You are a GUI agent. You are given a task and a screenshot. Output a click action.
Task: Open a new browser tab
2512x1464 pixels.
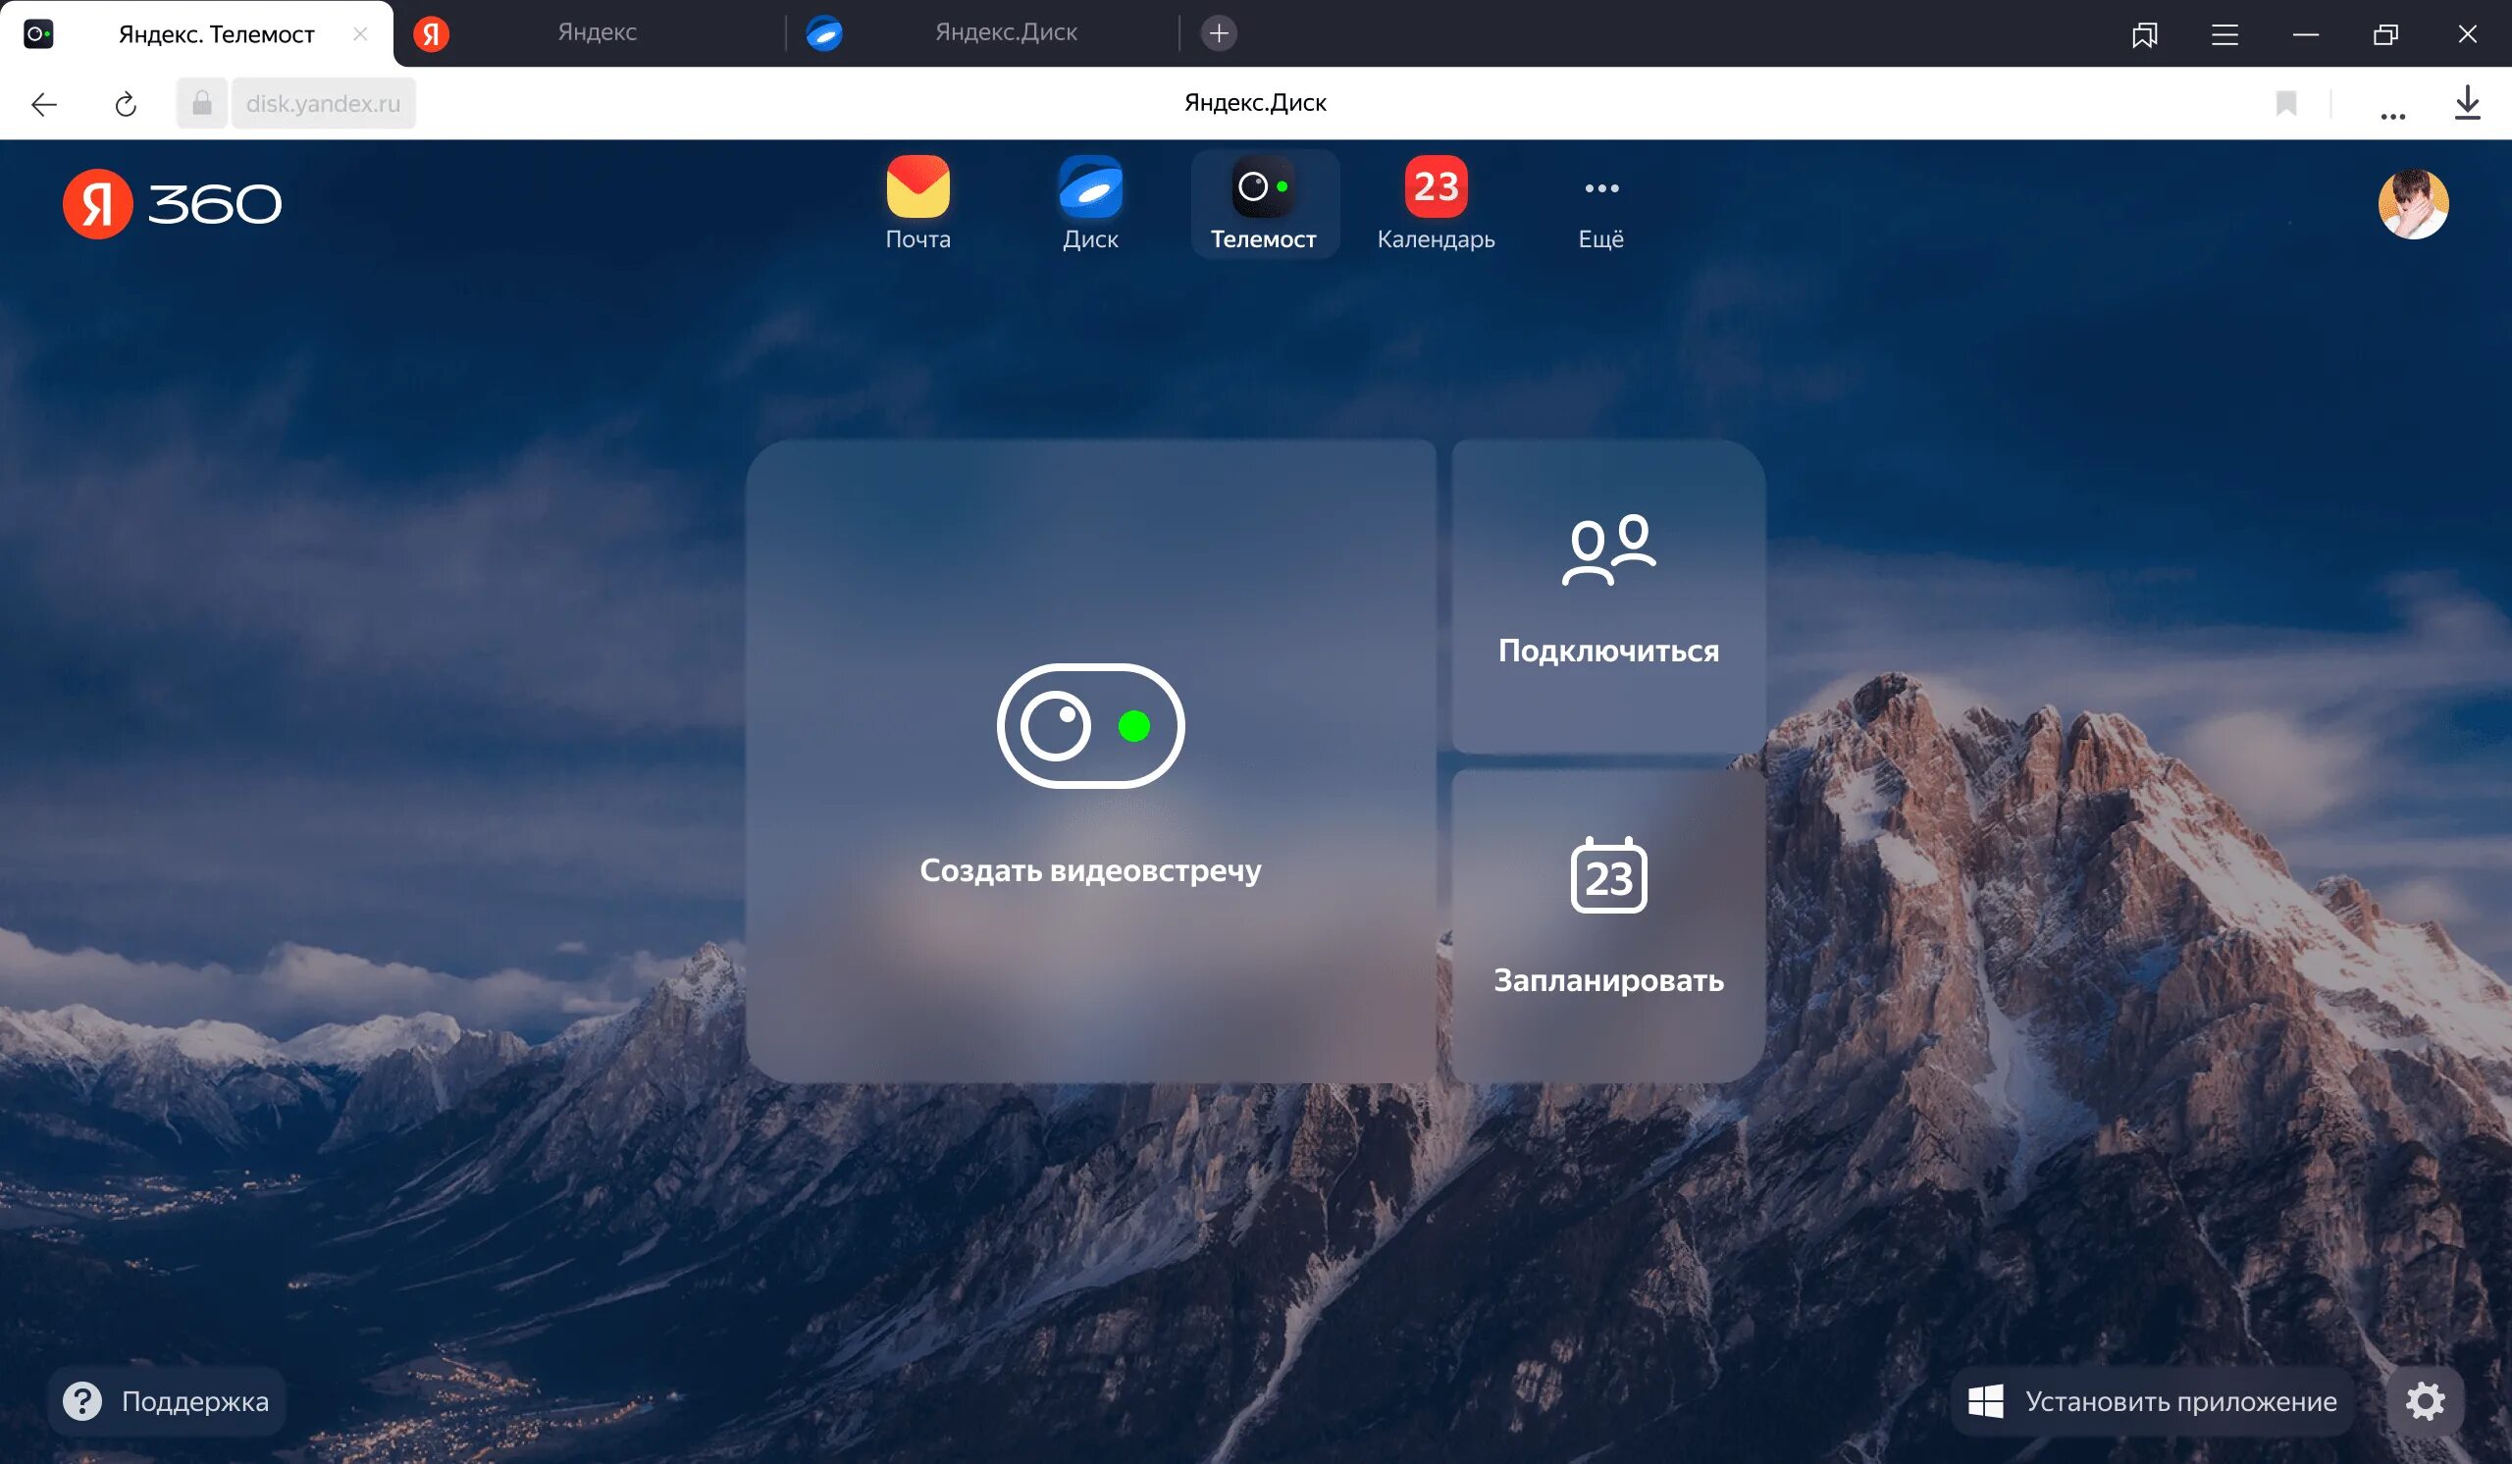1218,33
